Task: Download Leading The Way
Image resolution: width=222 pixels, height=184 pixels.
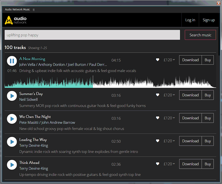Action: click(x=190, y=141)
